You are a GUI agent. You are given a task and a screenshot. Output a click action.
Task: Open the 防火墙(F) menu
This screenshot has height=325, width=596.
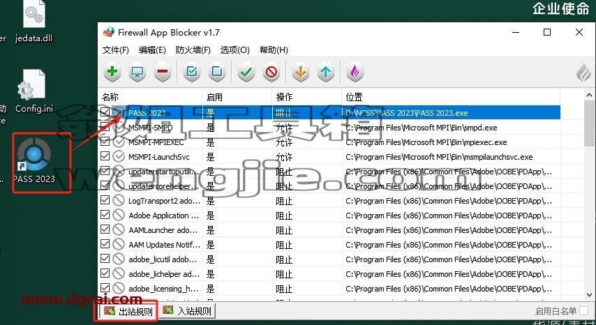tap(193, 50)
